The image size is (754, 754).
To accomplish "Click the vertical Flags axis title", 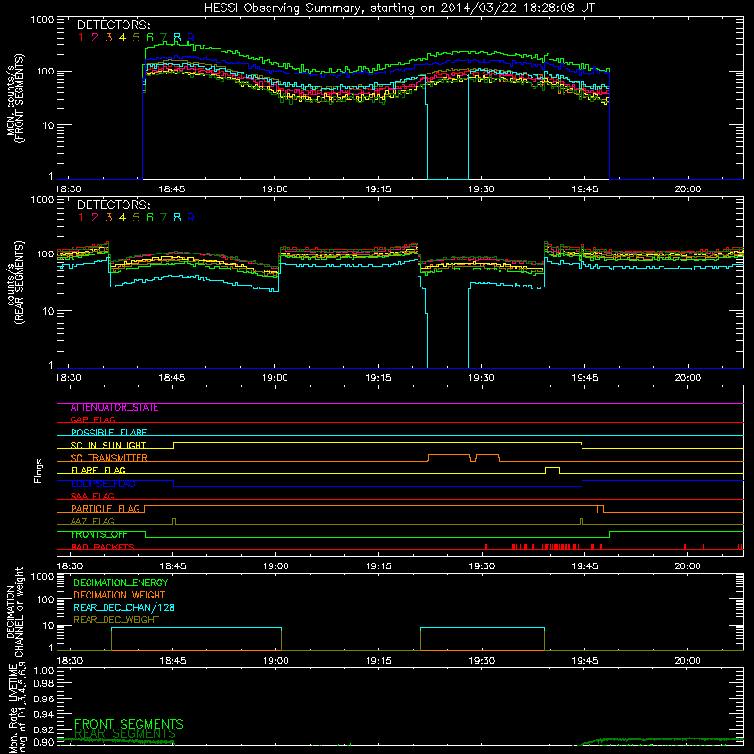I will pos(39,470).
